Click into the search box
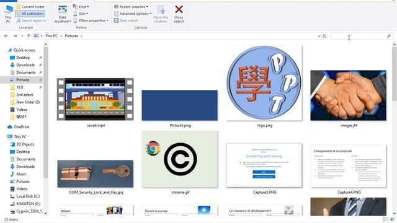Image resolution: width=397 pixels, height=223 pixels. coord(359,36)
